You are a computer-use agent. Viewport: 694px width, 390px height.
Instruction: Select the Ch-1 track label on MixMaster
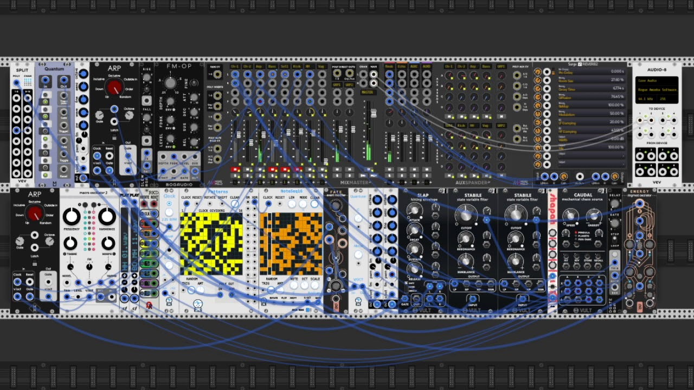[x=235, y=67]
